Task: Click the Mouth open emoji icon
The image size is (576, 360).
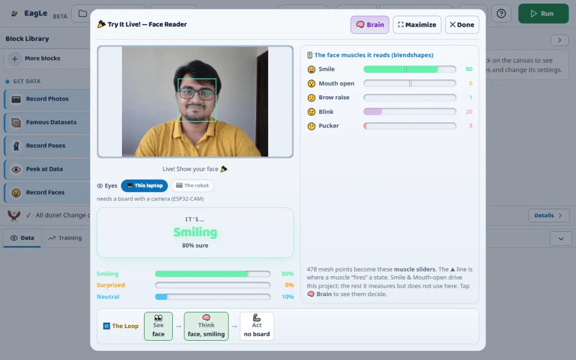Action: click(x=312, y=84)
